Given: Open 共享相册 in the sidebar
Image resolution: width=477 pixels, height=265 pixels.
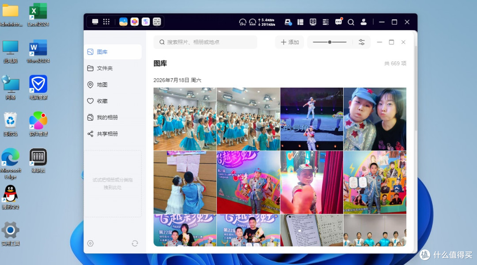Looking at the screenshot, I should coord(113,134).
